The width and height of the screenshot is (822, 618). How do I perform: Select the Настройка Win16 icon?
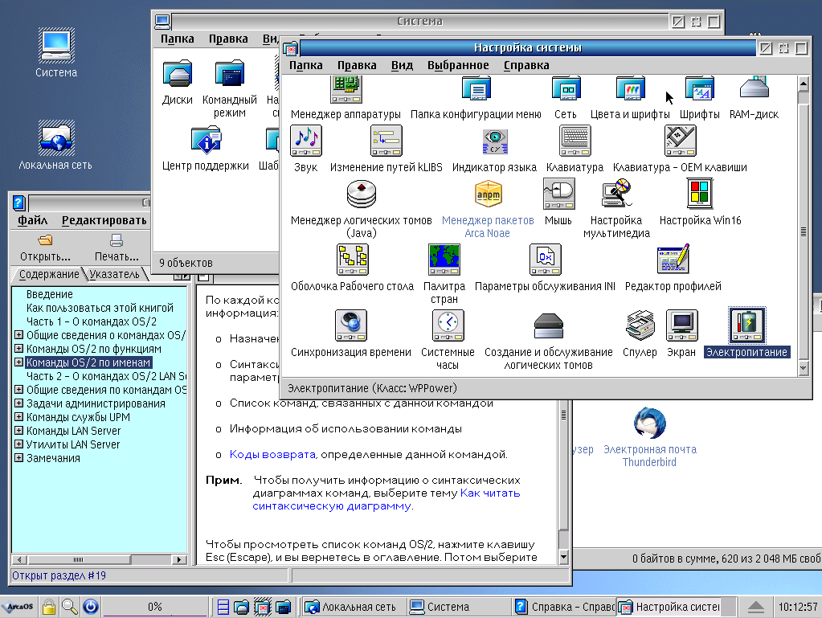701,194
